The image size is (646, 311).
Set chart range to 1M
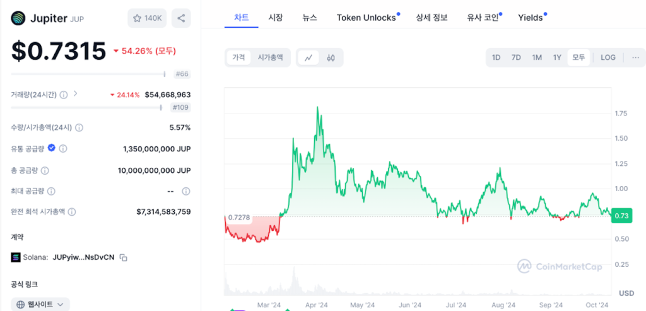537,57
